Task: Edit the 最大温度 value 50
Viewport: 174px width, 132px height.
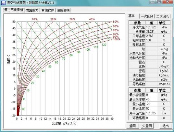Action: [x=152, y=109]
